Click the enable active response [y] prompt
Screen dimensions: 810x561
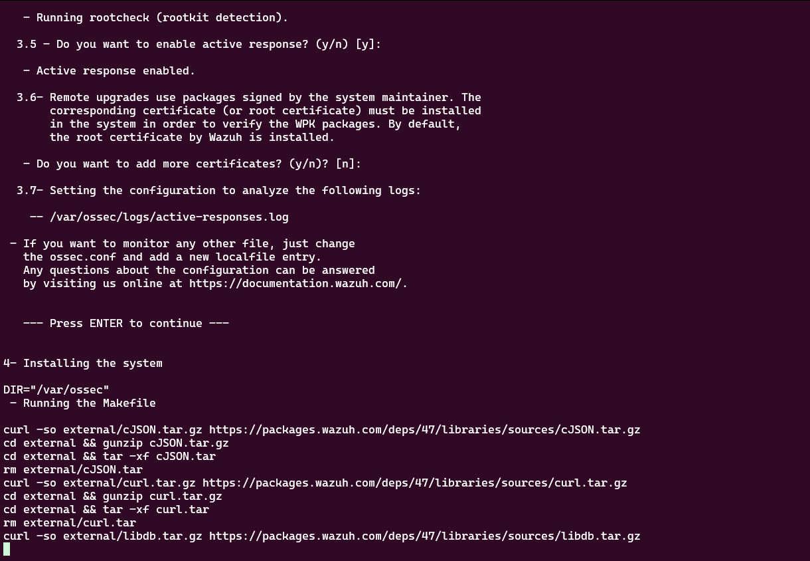(199, 44)
